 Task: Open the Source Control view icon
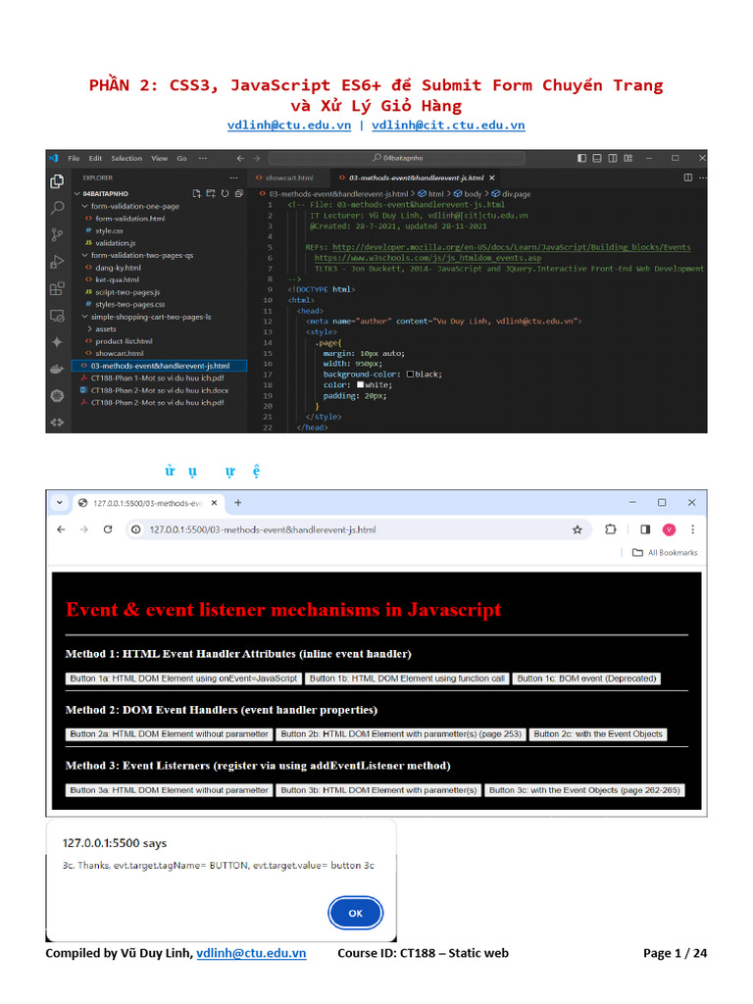coord(57,233)
